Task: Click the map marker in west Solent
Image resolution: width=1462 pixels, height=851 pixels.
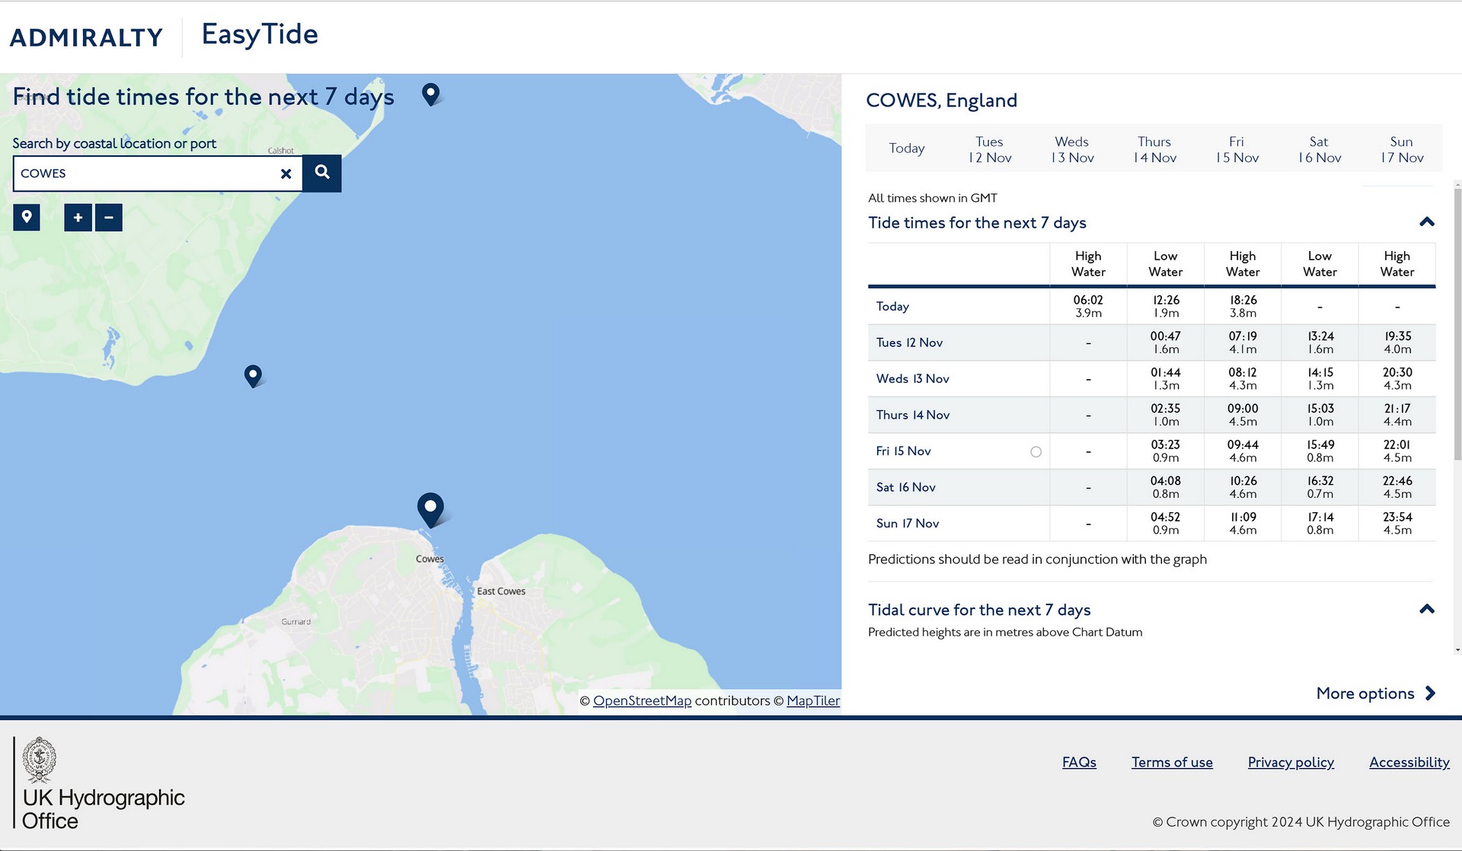Action: click(253, 375)
